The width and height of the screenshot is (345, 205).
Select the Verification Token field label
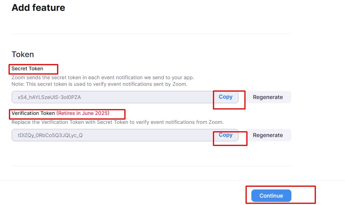[33, 113]
